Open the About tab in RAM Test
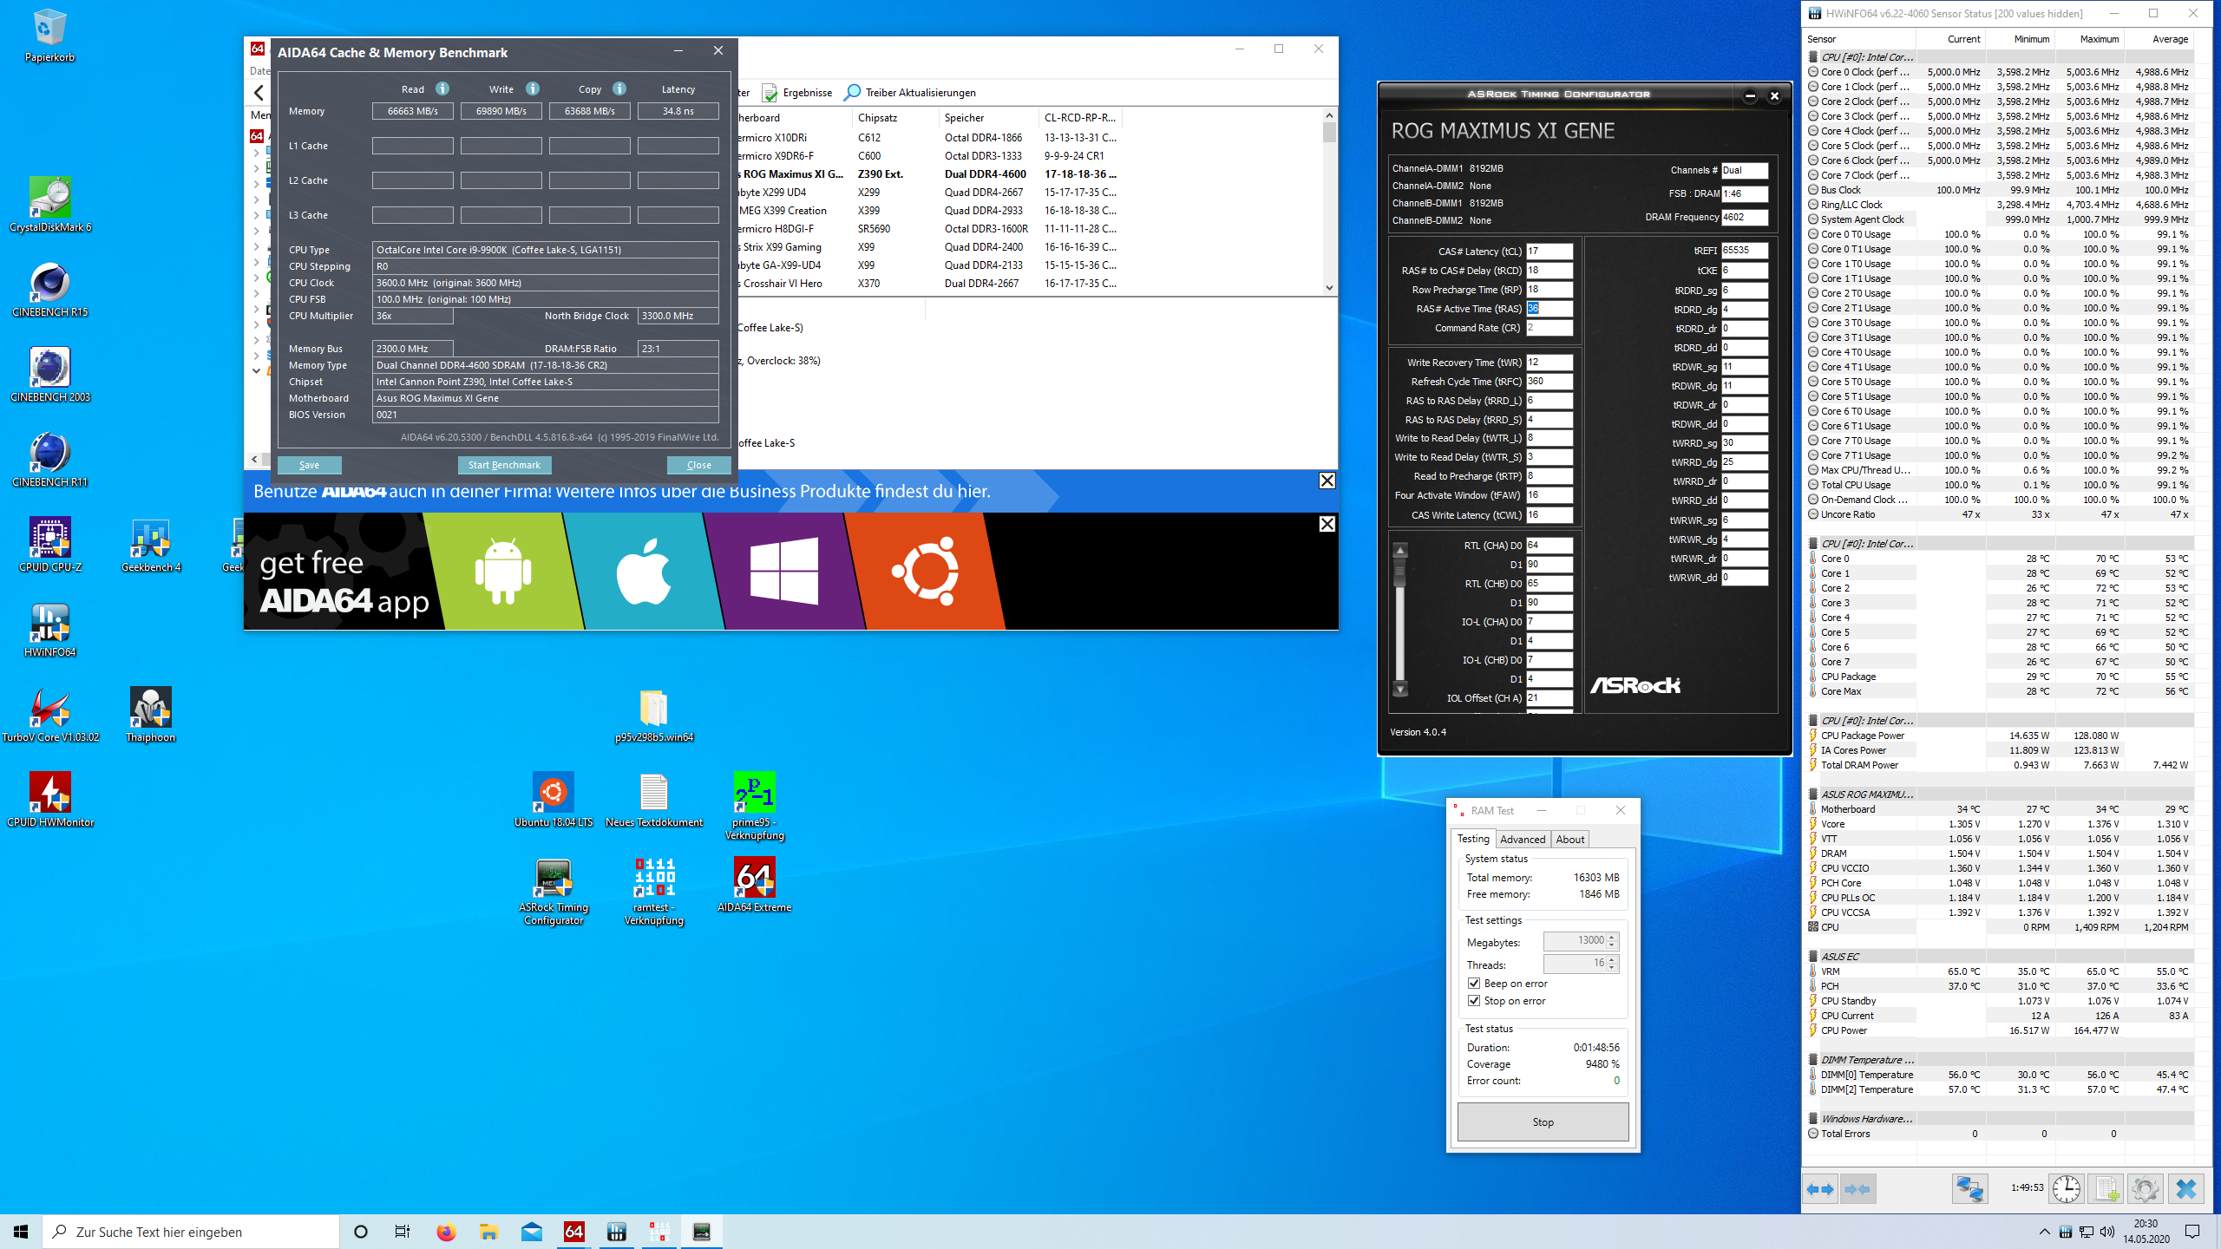Viewport: 2221px width, 1249px height. pyautogui.click(x=1569, y=839)
